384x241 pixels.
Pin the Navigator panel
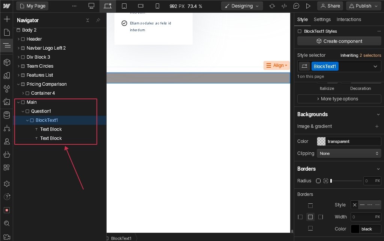(98, 20)
